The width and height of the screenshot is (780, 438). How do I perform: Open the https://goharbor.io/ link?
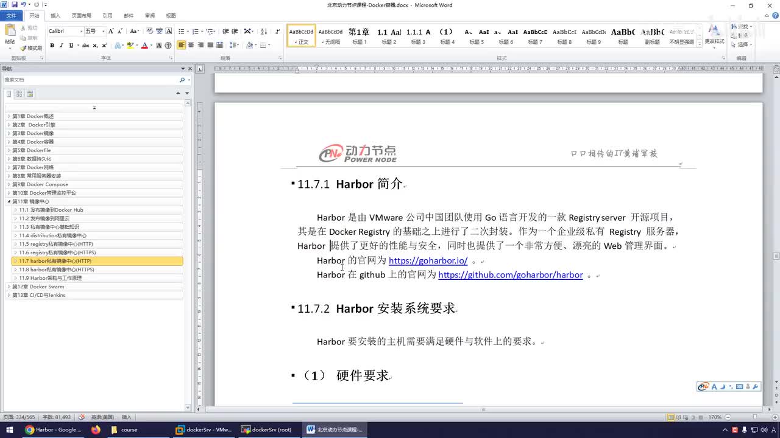[428, 260]
